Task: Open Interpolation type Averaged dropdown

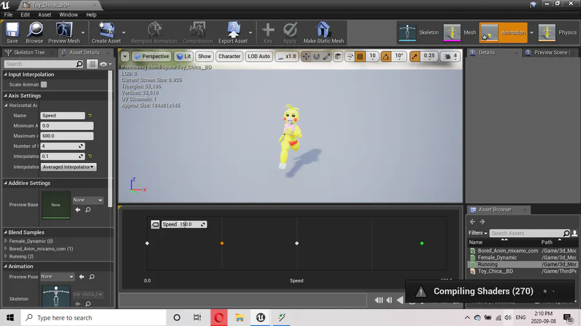Action: tap(68, 167)
